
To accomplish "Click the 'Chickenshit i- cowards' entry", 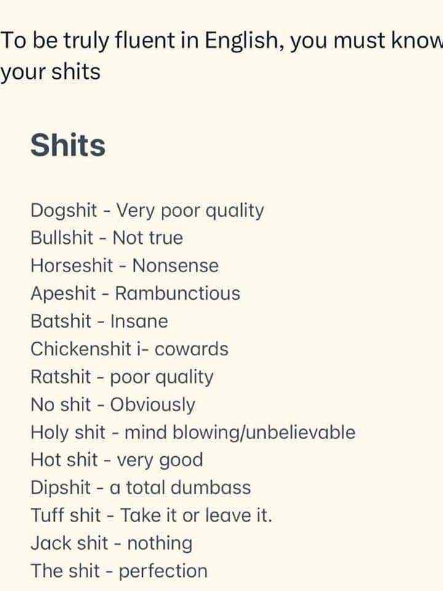I will (130, 349).
